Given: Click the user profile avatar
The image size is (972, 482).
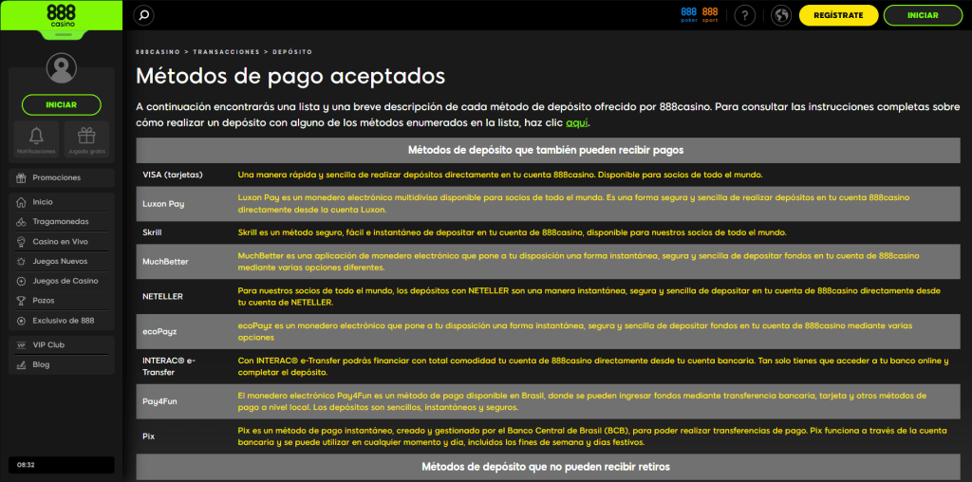Looking at the screenshot, I should click(62, 68).
